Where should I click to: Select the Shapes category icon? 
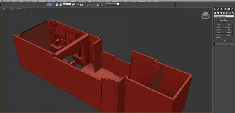coord(218,13)
